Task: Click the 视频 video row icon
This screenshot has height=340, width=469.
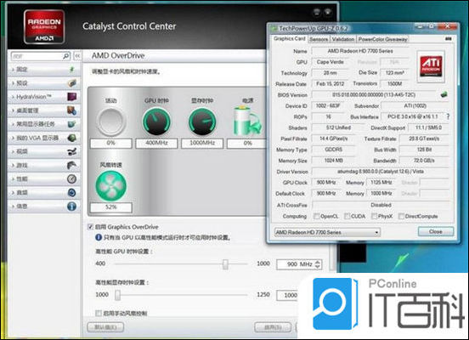Action: tap(71, 151)
